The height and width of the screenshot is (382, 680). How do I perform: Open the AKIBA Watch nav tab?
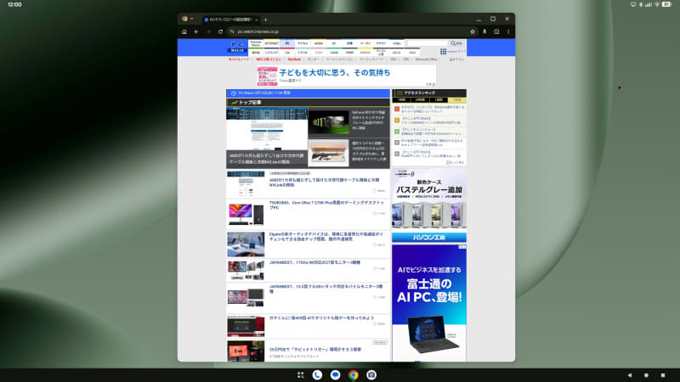pos(318,43)
